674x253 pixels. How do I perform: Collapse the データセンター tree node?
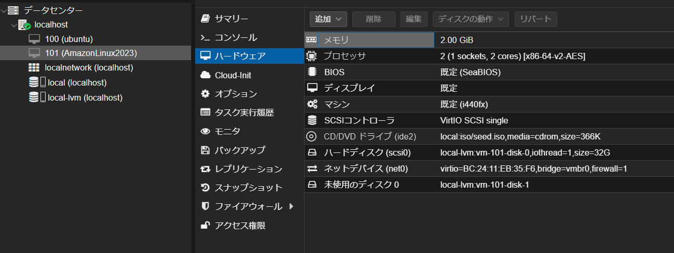tap(4, 10)
